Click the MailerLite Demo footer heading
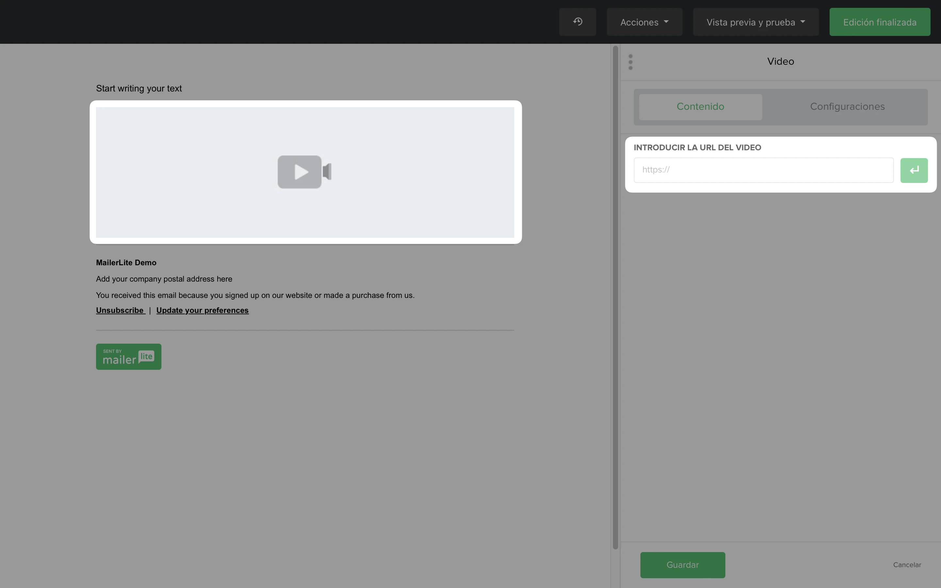941x588 pixels. (x=126, y=263)
